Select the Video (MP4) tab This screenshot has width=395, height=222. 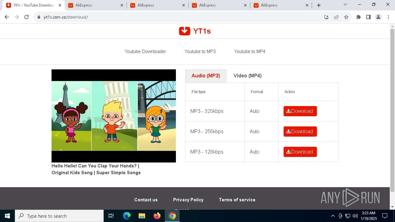click(247, 76)
